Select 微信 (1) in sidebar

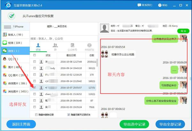click(x=15, y=51)
